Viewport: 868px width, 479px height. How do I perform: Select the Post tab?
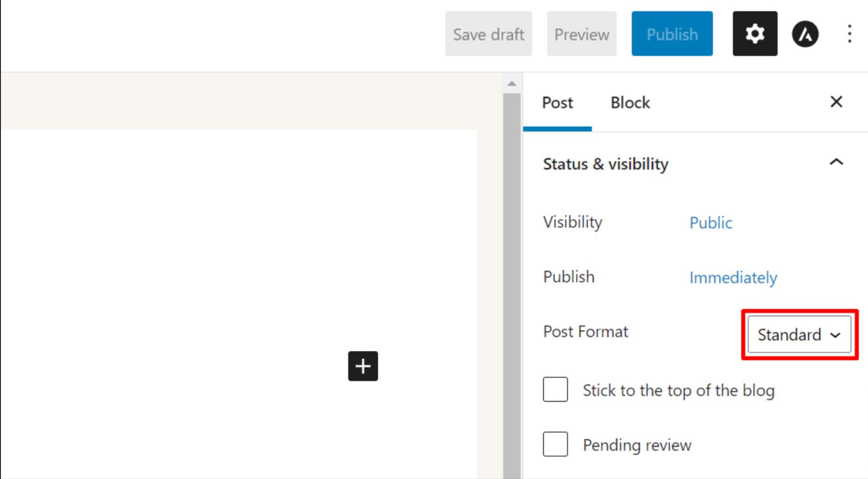pyautogui.click(x=557, y=102)
